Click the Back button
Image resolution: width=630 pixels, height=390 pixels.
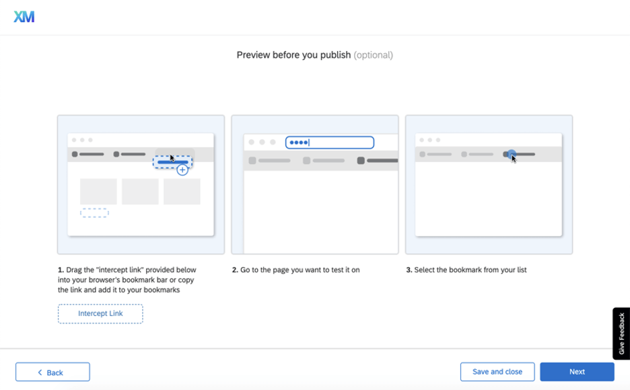(53, 372)
